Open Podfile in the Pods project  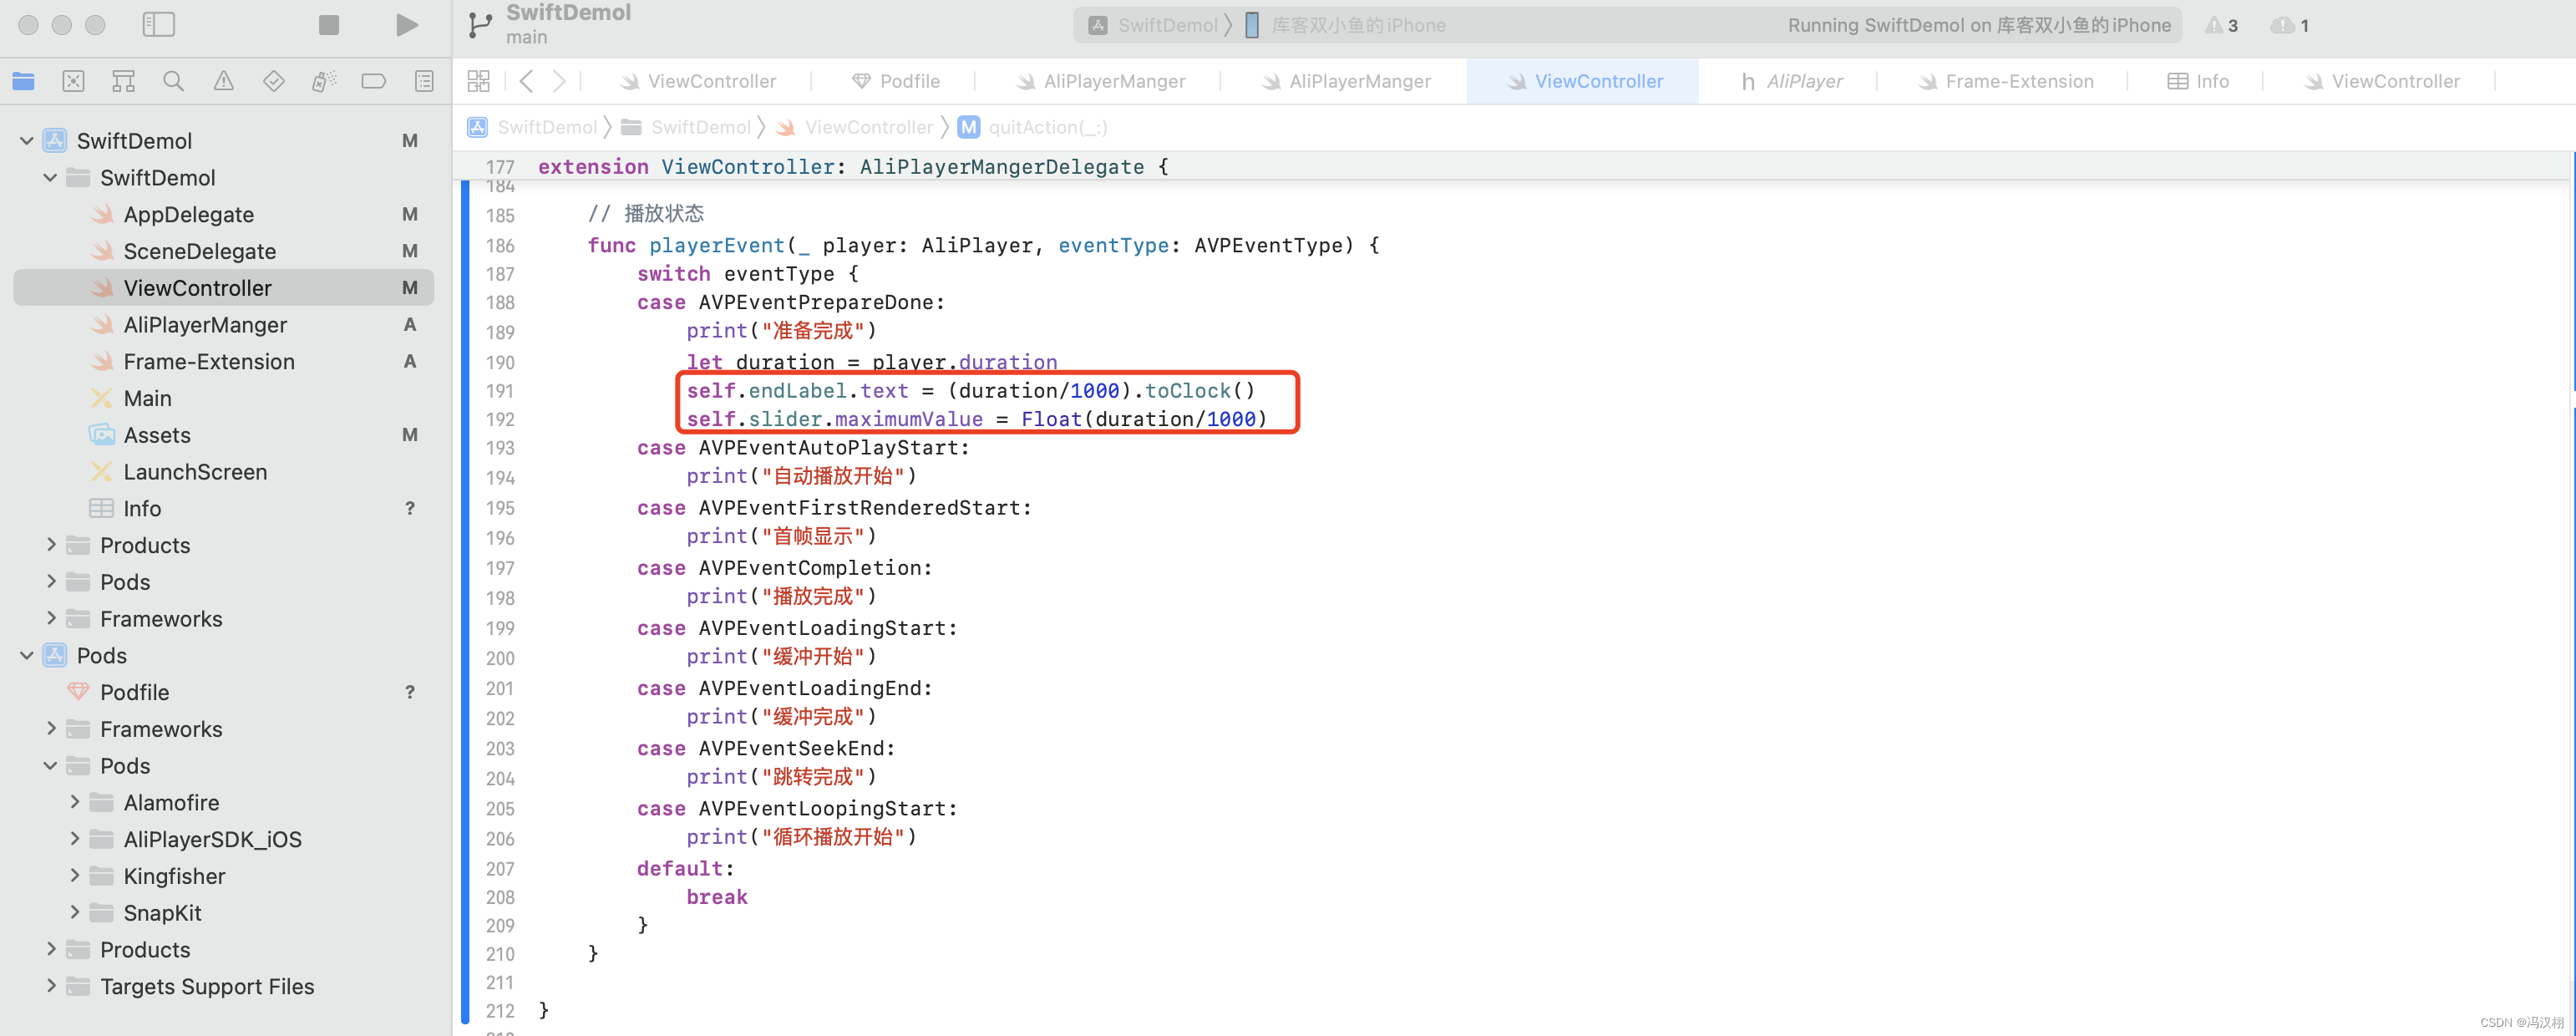224,692
